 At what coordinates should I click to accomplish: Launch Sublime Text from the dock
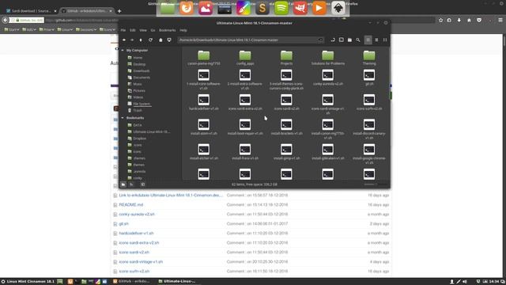click(x=262, y=8)
